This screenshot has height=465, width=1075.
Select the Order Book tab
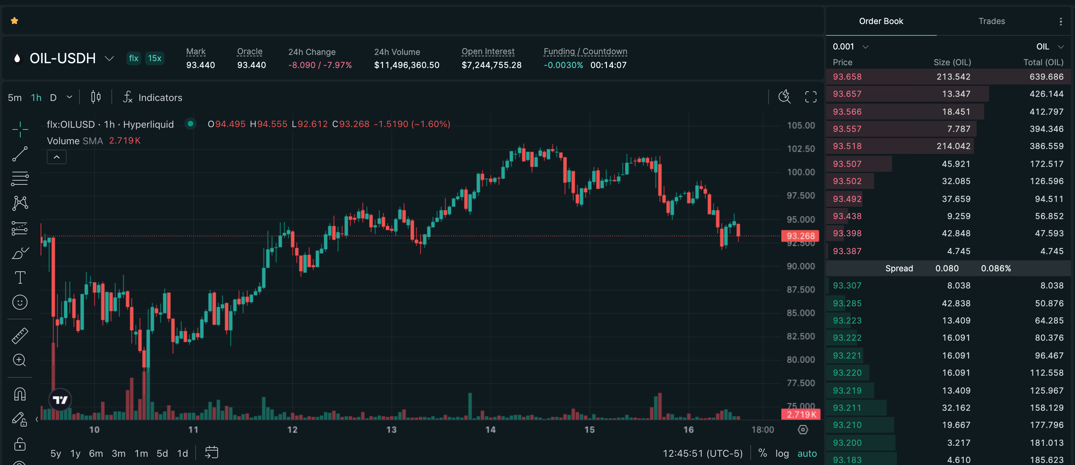(881, 21)
